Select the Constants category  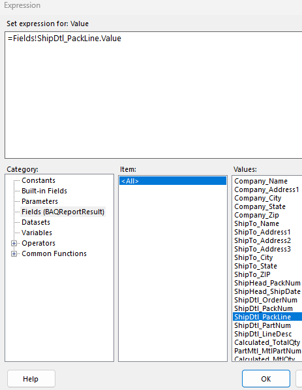tap(38, 180)
